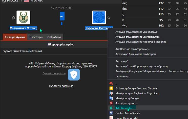188x119 pixels.
Task: Switch to the Βαθμολογία tab
Action: point(54,37)
